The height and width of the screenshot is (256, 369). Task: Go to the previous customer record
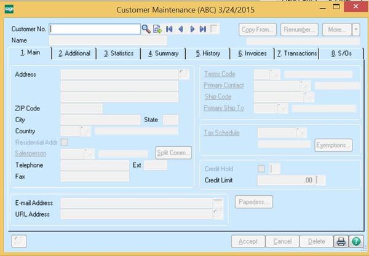180,29
